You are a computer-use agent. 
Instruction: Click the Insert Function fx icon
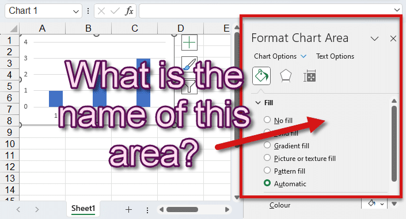pyautogui.click(x=129, y=11)
